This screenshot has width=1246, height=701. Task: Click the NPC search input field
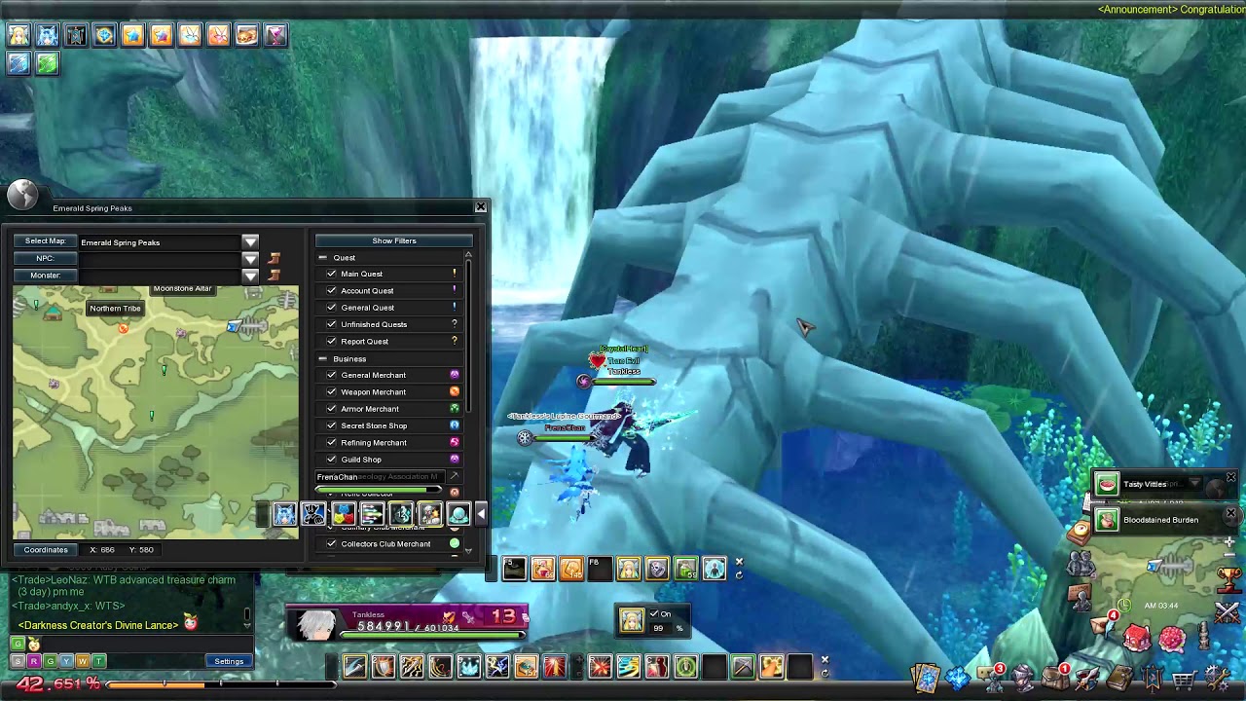point(160,259)
